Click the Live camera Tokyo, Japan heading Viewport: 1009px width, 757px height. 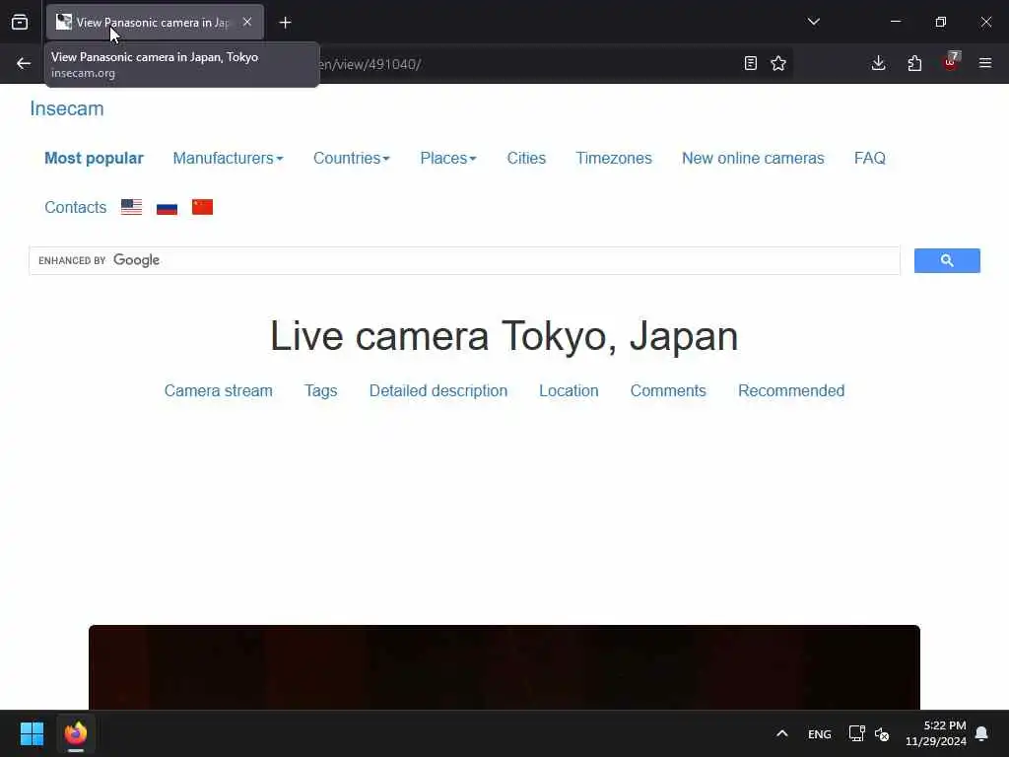pos(504,336)
